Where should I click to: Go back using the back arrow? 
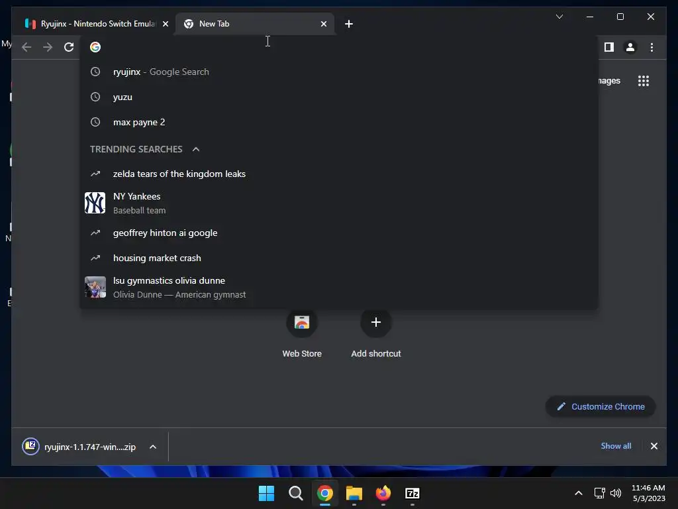(26, 47)
